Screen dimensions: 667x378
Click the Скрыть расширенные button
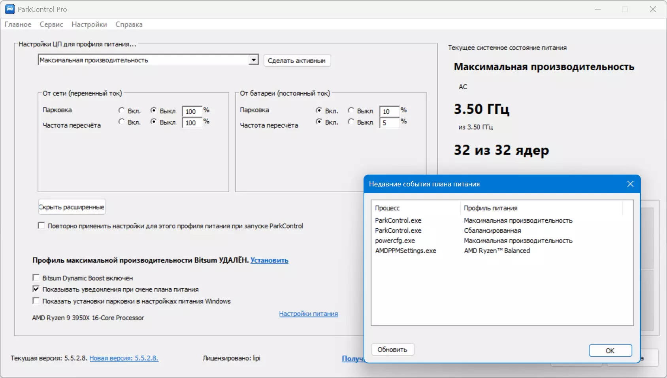coord(72,207)
